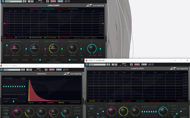The height and width of the screenshot is (118, 190).
Task: Open load preset folder icon in UNCHIRP
Action: (x=29, y=1)
